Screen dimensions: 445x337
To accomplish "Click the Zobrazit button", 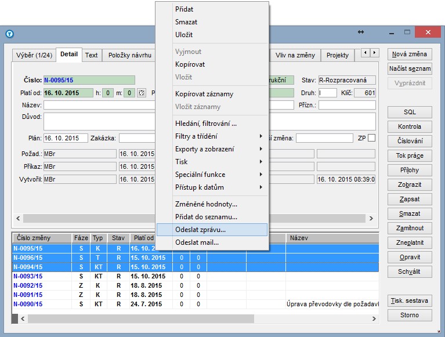I will click(x=410, y=184).
